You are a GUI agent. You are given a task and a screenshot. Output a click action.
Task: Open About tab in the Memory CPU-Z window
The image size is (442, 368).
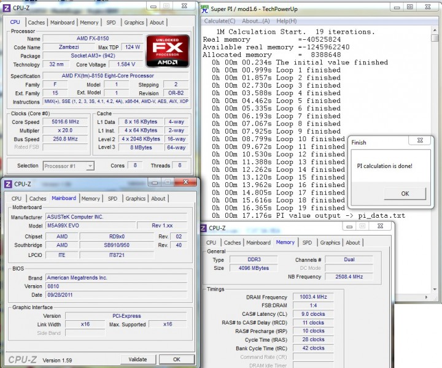pyautogui.click(x=352, y=243)
